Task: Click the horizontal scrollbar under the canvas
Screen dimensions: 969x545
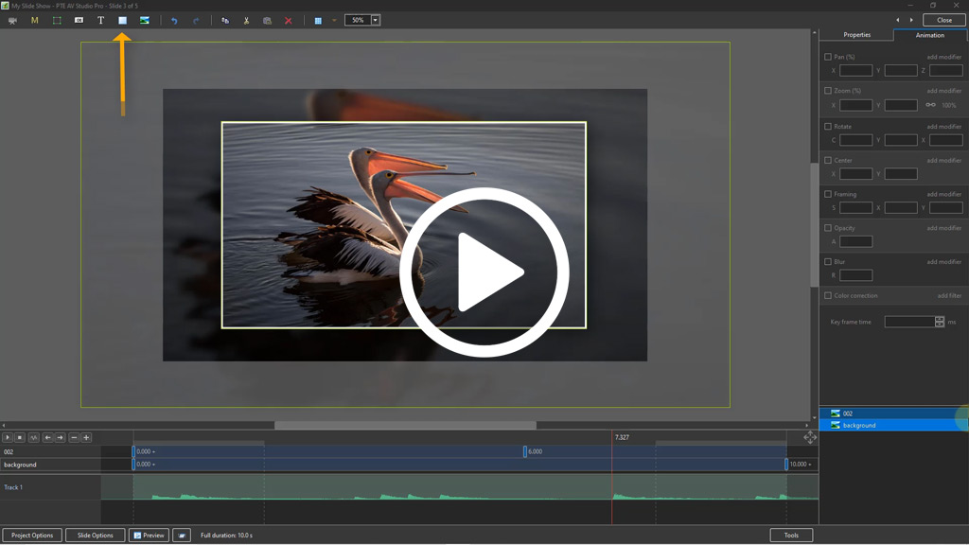Action: [x=405, y=425]
